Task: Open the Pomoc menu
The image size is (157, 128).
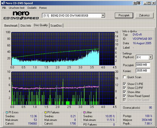Action: (x=43, y=8)
